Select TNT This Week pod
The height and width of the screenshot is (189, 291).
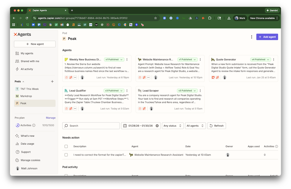[x=35, y=89]
